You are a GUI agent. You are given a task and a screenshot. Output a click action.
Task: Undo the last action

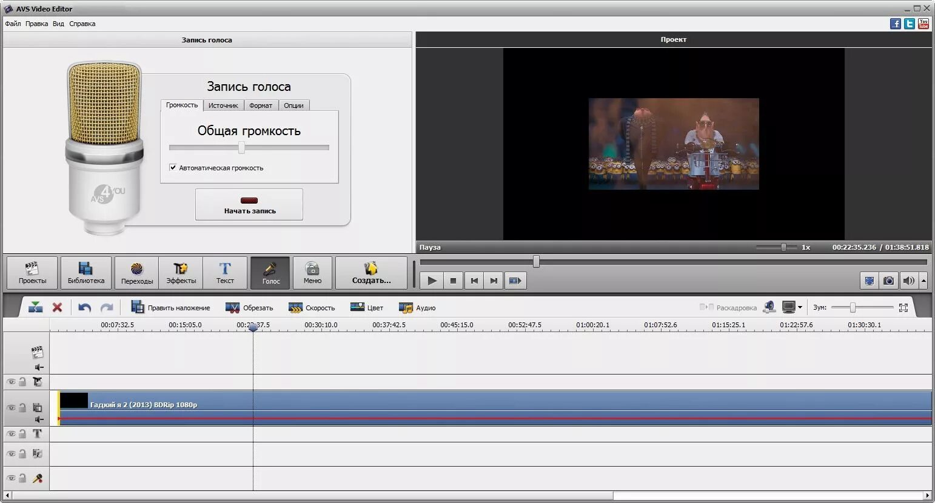(84, 307)
